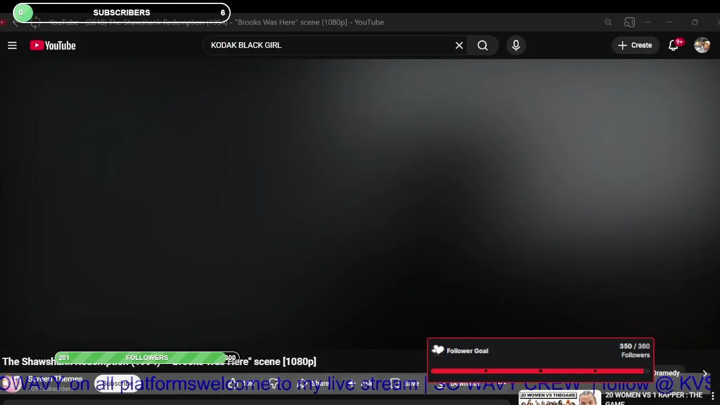Viewport: 720px width, 405px height.
Task: Download the video
Action: 458,384
